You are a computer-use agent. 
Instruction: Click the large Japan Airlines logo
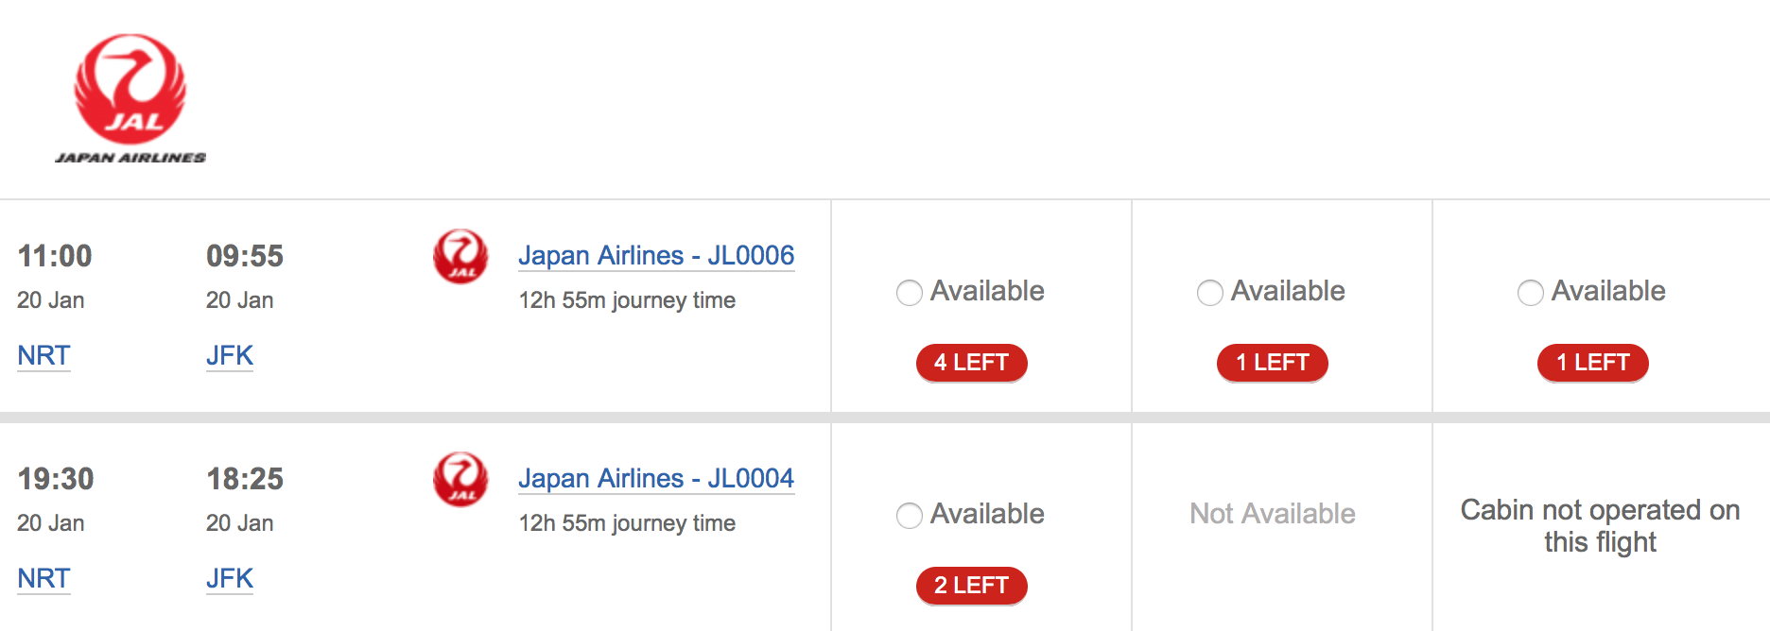pyautogui.click(x=130, y=99)
